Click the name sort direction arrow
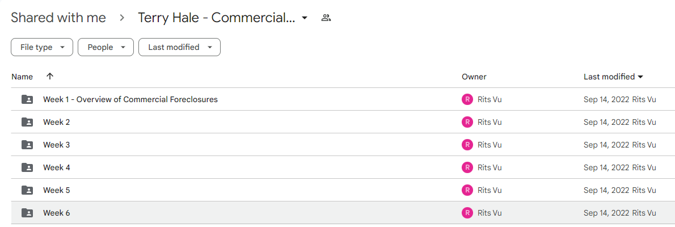 click(50, 76)
